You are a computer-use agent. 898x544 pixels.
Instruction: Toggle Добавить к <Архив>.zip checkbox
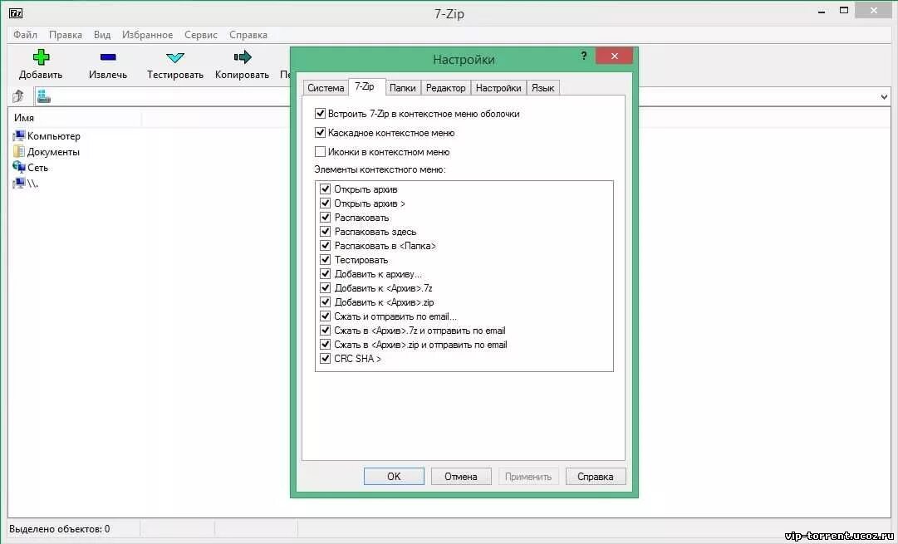pyautogui.click(x=326, y=301)
